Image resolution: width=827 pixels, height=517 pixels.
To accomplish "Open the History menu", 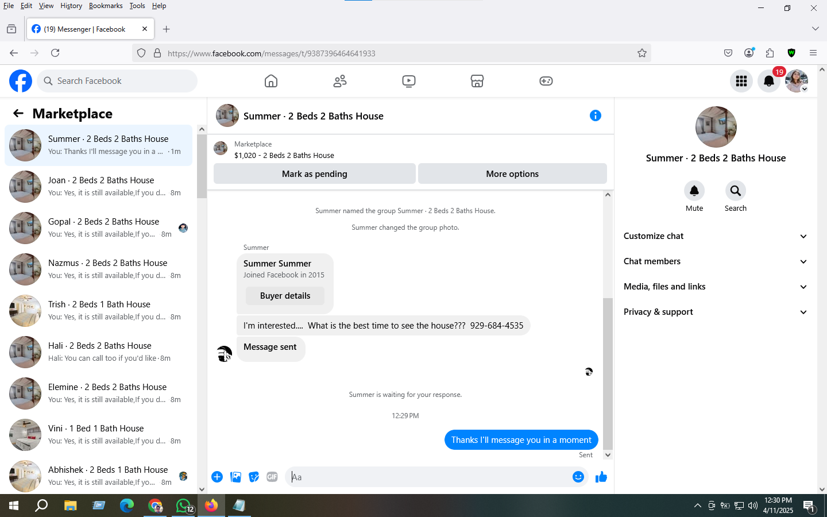I will pyautogui.click(x=71, y=6).
